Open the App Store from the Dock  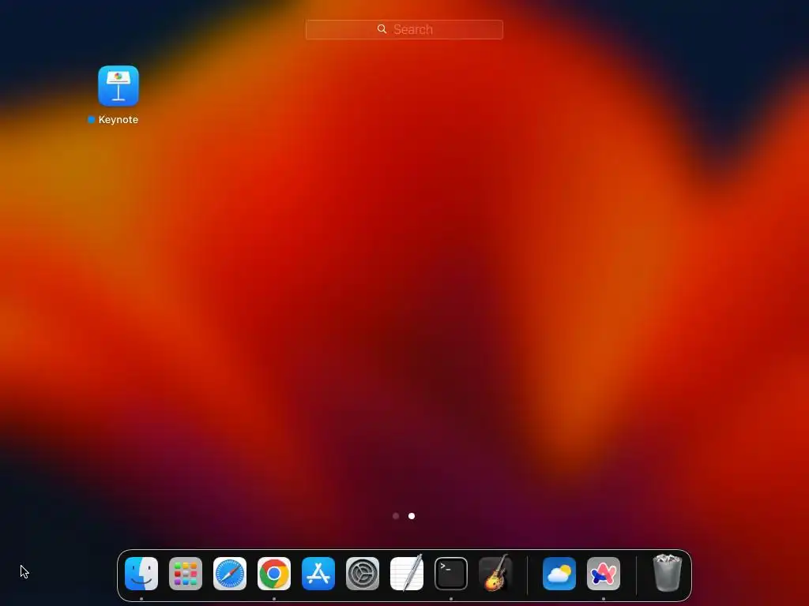point(318,574)
